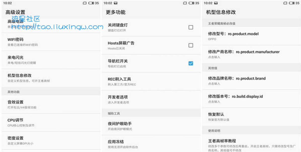Image resolution: width=301 pixels, height=152 pixels.
Task: Enable the Hosts屏蔽广告 checkbox
Action: pyautogui.click(x=191, y=45)
